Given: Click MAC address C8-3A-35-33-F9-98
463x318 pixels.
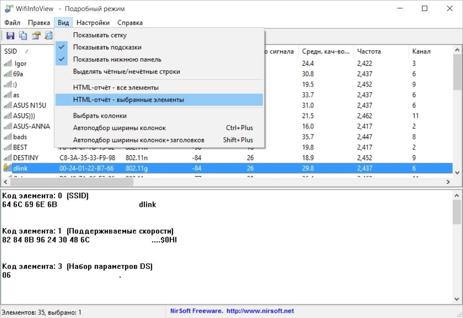Looking at the screenshot, I should click(x=87, y=157).
